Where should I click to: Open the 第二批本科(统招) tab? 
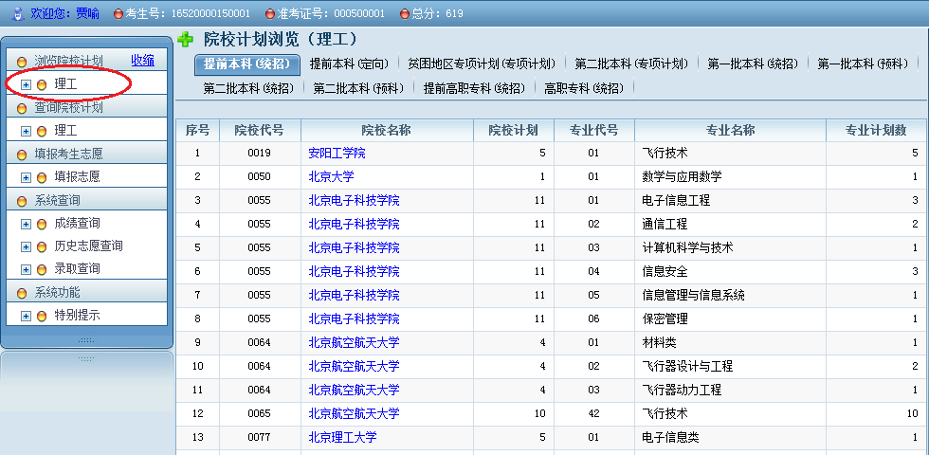(248, 88)
